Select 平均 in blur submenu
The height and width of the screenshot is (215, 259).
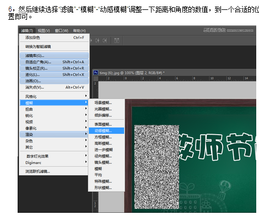106,175
